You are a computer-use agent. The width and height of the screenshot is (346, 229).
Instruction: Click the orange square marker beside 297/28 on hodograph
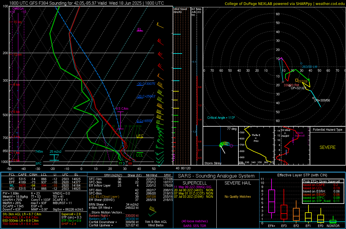click(297, 80)
